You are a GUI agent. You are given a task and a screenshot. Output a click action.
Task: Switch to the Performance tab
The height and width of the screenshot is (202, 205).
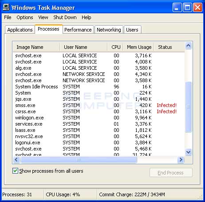(x=78, y=30)
